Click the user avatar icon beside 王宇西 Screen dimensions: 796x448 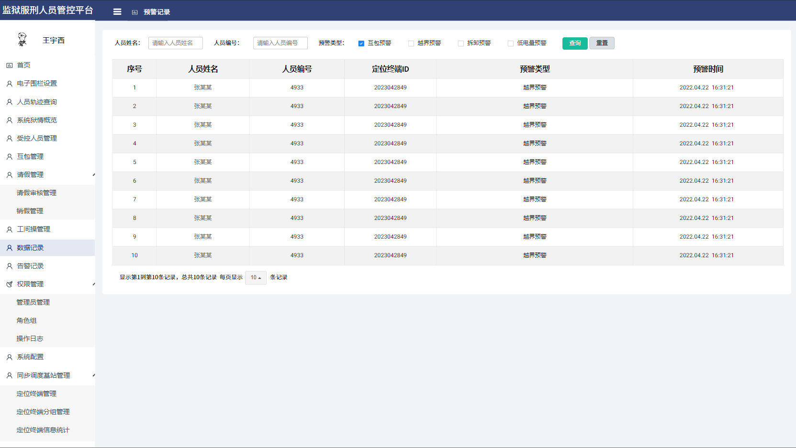pyautogui.click(x=22, y=40)
